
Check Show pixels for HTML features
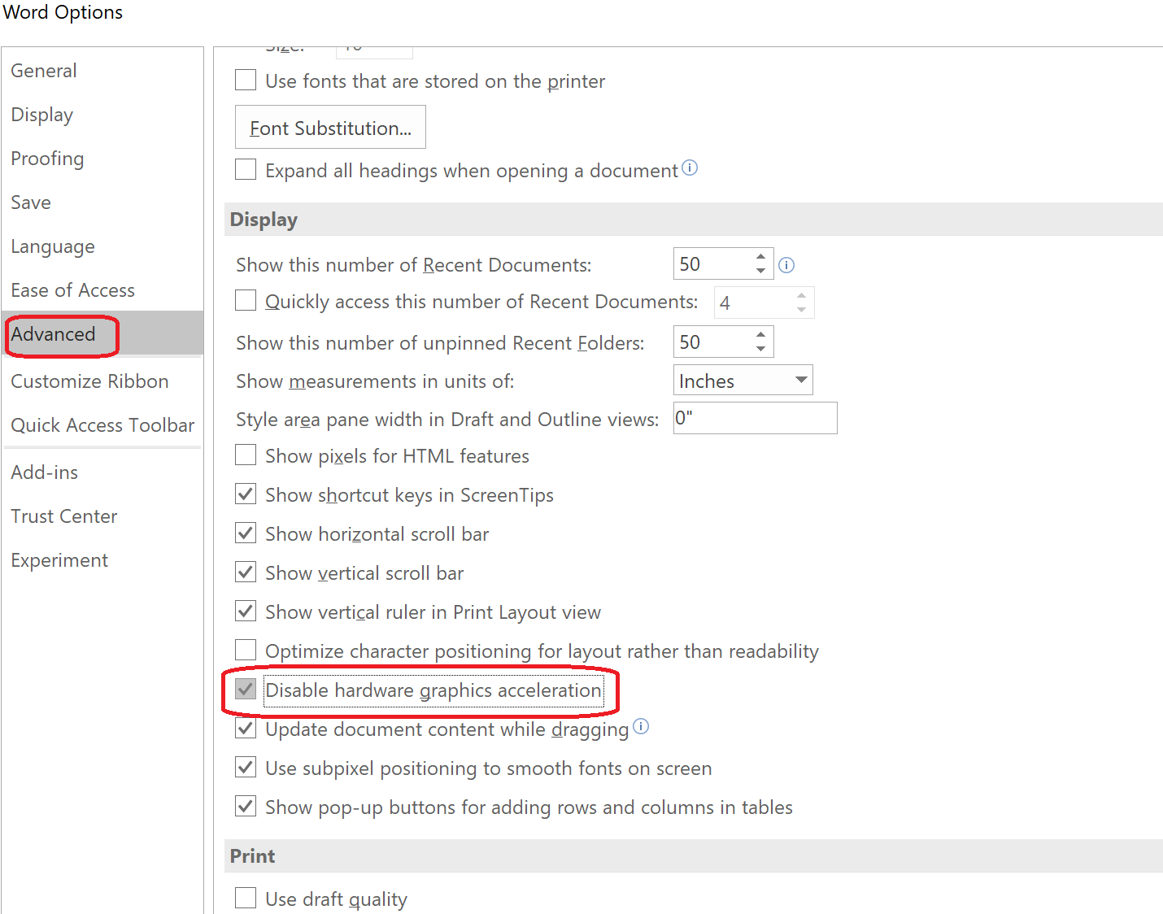(246, 455)
